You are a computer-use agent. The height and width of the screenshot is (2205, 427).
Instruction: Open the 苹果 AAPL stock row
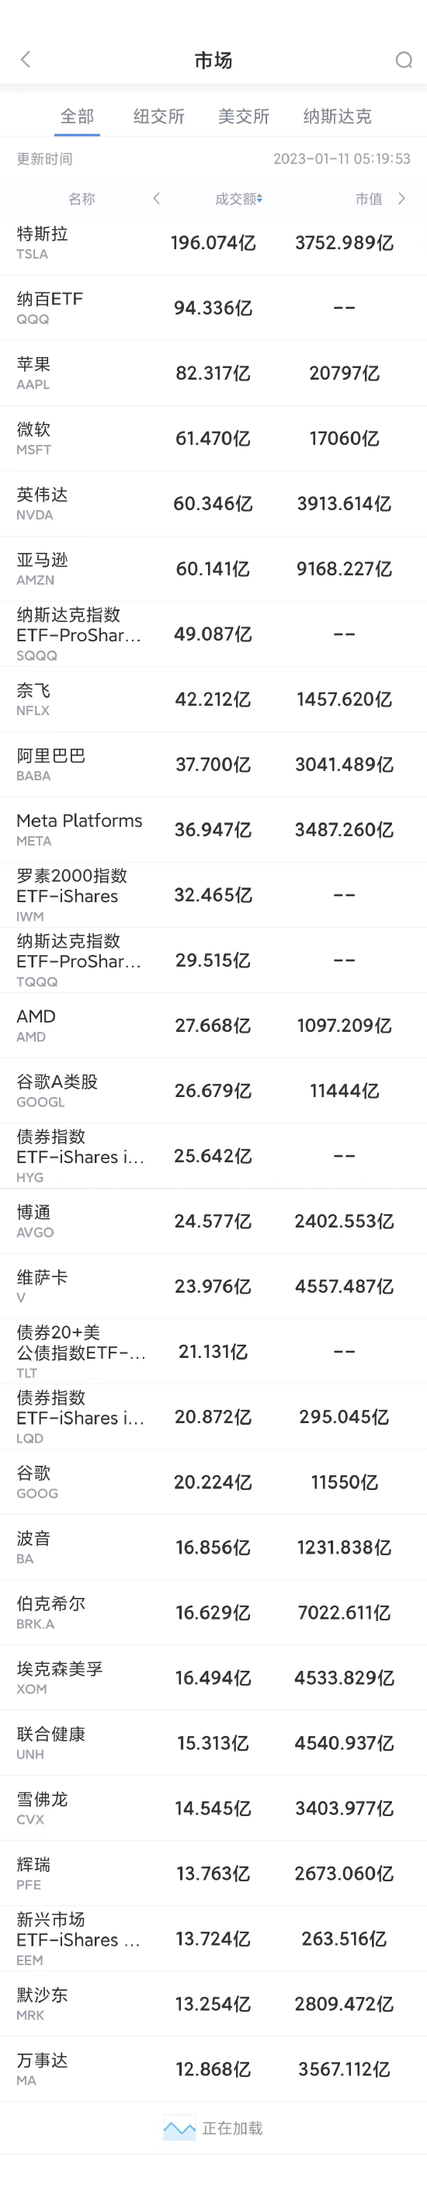(x=213, y=373)
